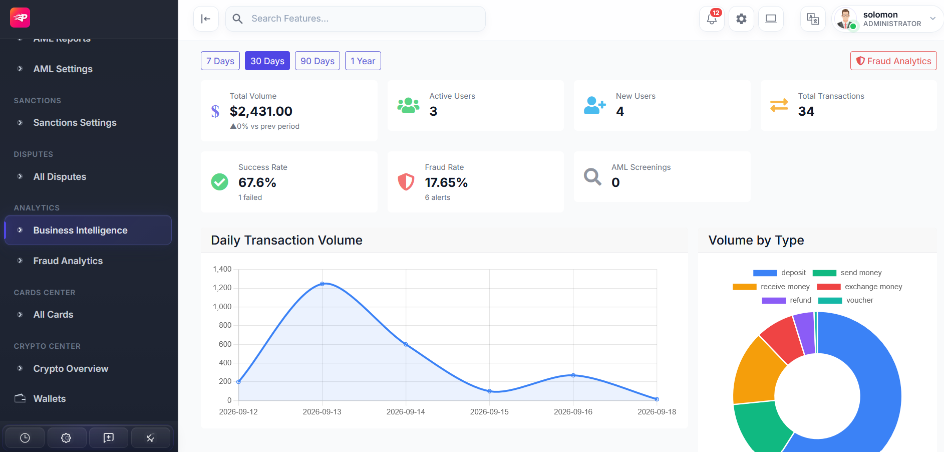Screen dimensions: 944x452
Task: Open settings gear in top bar
Action: click(x=741, y=19)
